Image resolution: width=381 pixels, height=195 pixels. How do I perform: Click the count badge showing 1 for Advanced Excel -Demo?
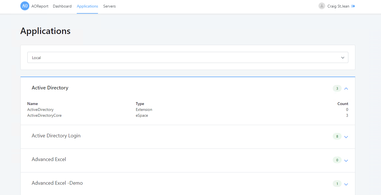pos(337,184)
